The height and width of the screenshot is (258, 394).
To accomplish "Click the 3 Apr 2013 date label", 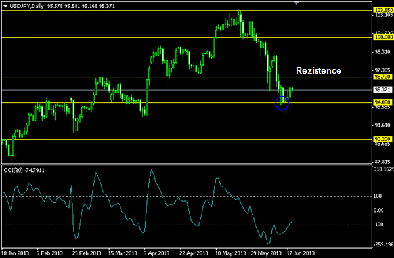I will (x=156, y=253).
